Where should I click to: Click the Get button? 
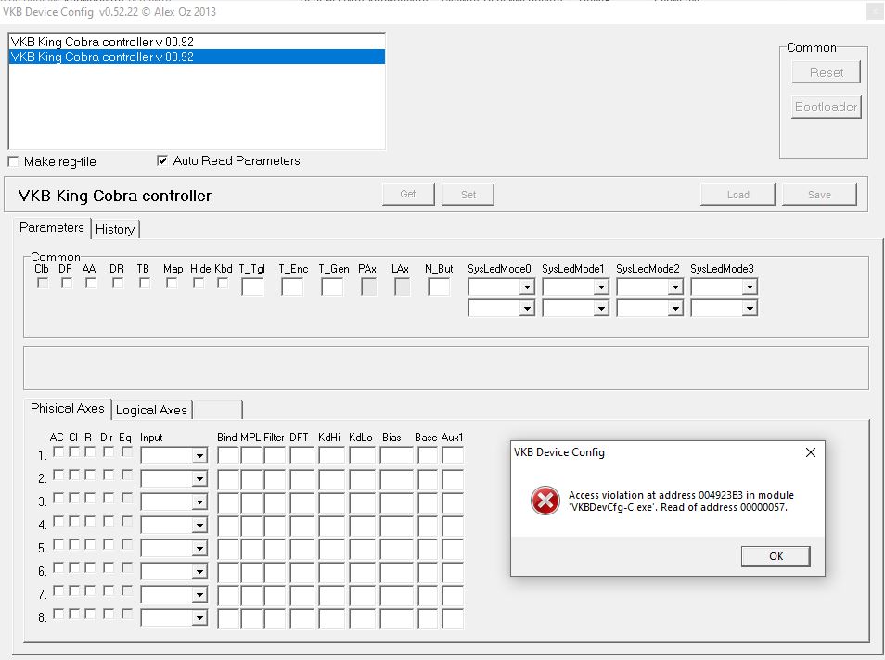408,194
